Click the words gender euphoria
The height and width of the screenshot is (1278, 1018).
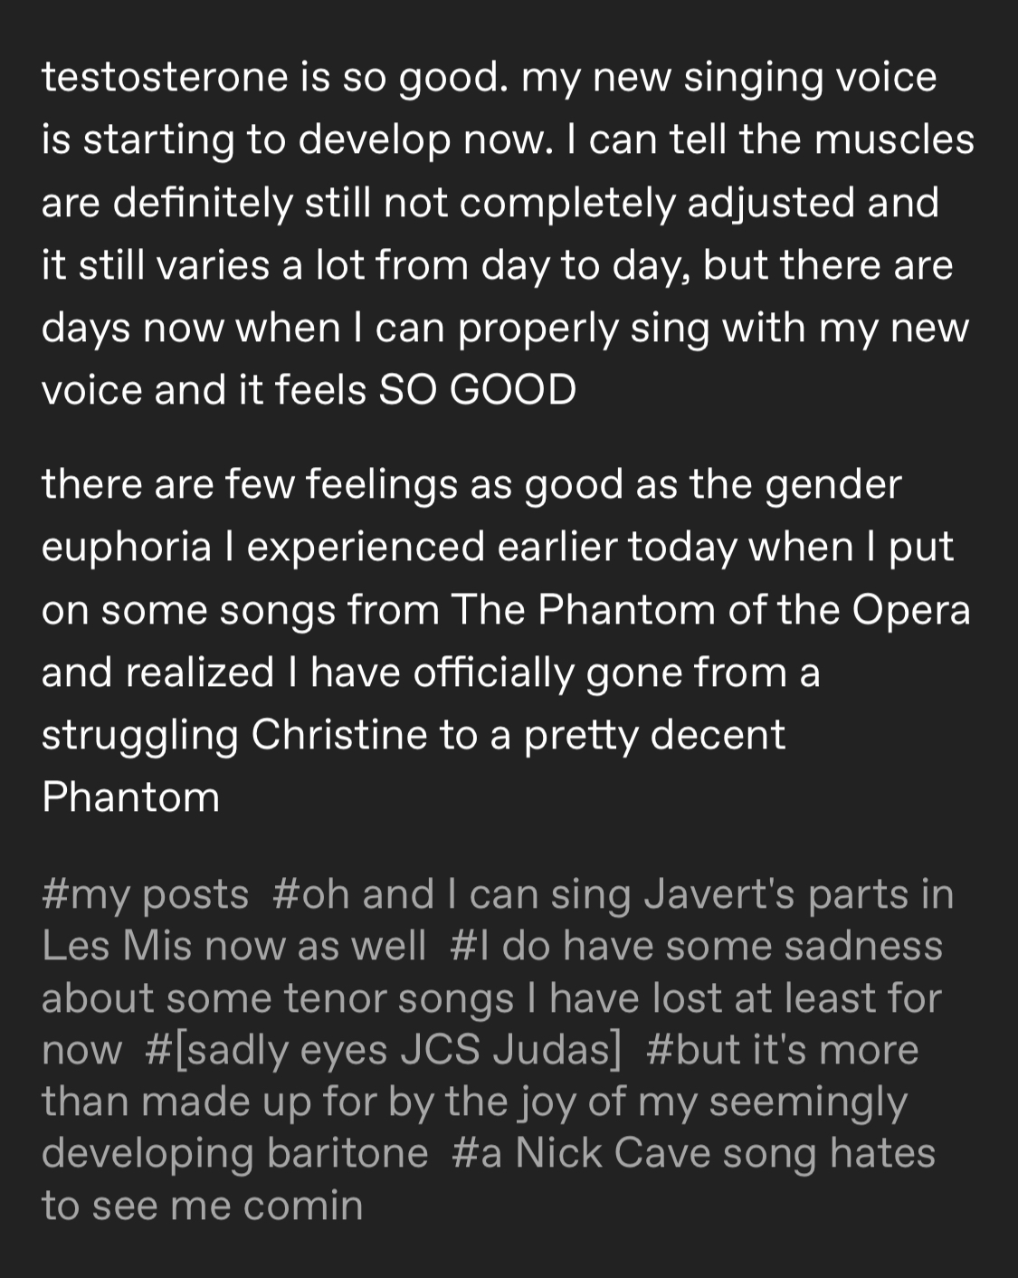[x=471, y=516]
